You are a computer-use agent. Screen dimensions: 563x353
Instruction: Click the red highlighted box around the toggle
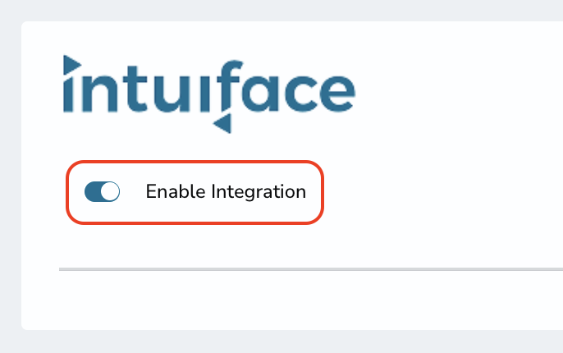pos(195,192)
